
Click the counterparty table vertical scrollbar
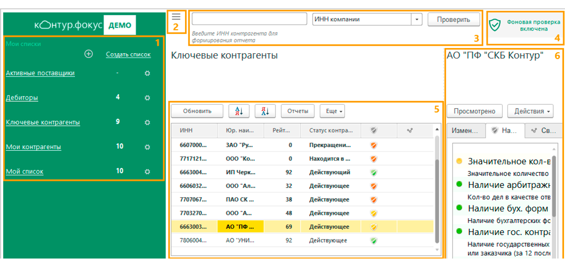point(437,201)
